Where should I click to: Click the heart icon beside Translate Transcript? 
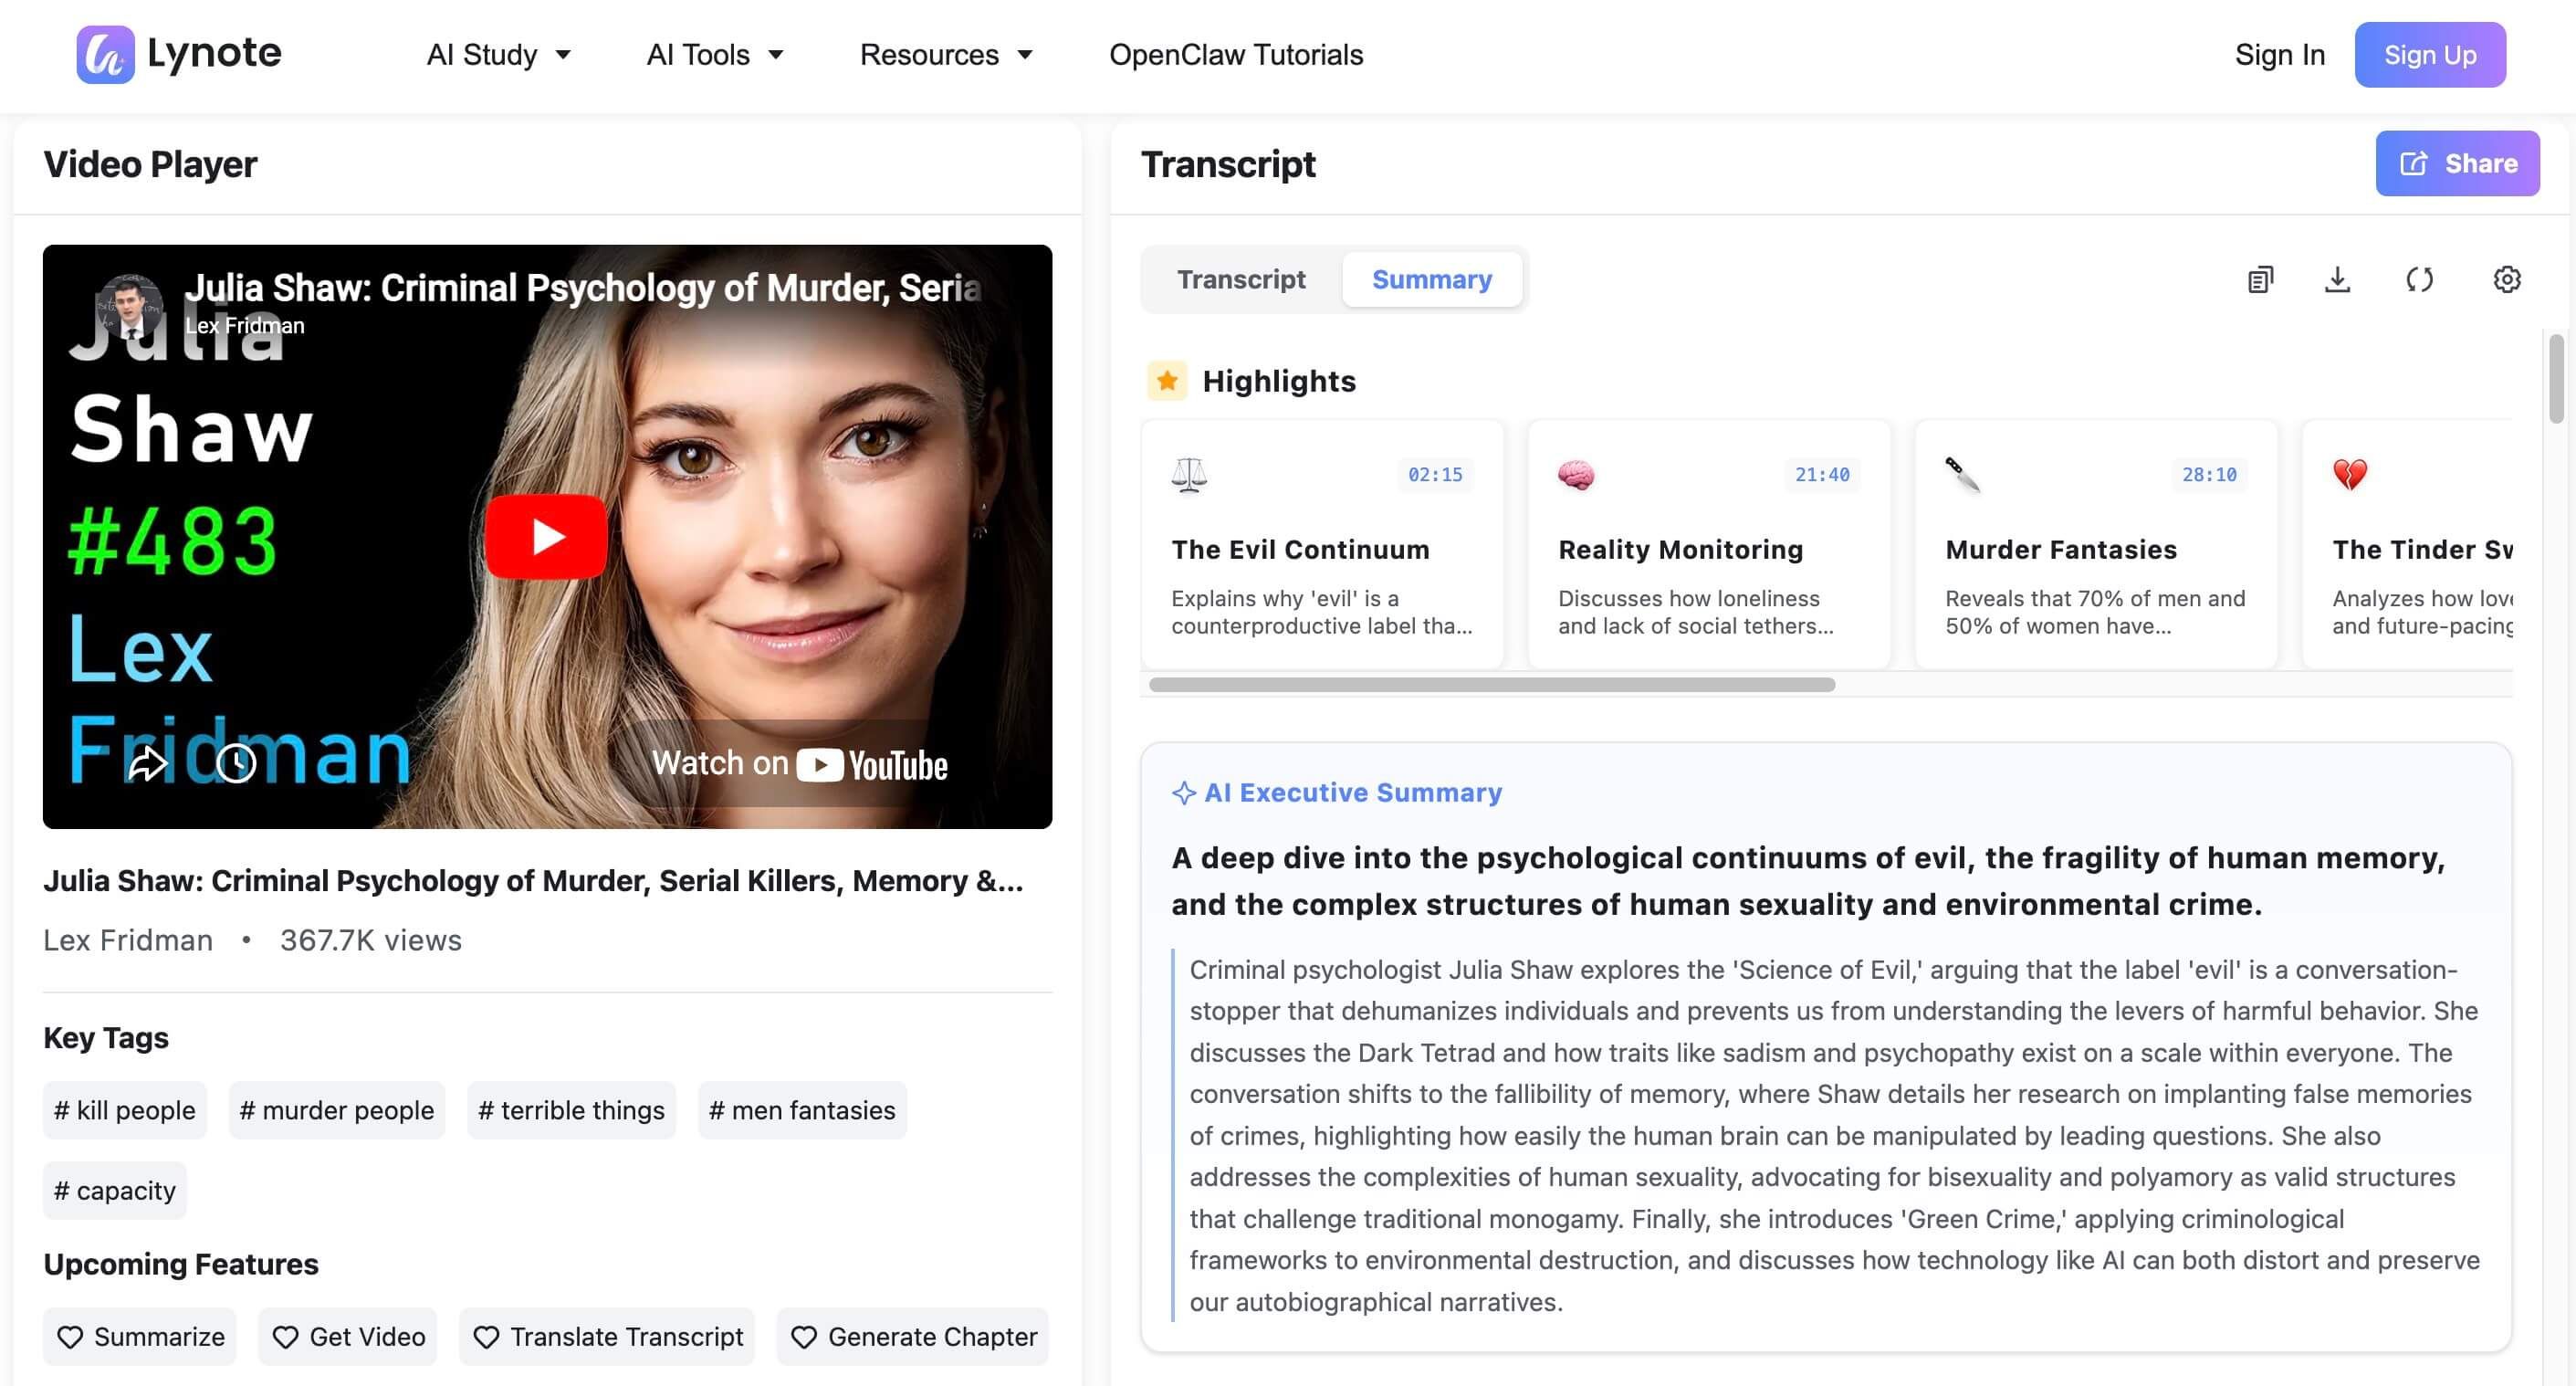pyautogui.click(x=486, y=1337)
